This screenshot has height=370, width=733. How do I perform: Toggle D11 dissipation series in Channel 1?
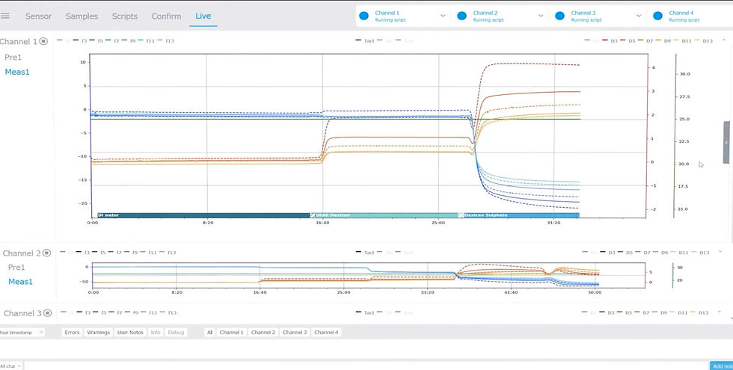(682, 41)
